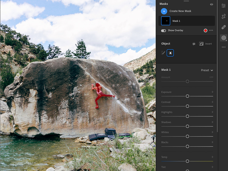Click the Exposure slider handle
228x171 pixels.
[x=188, y=96]
